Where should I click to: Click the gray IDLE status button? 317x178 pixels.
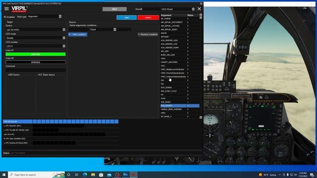click(114, 9)
